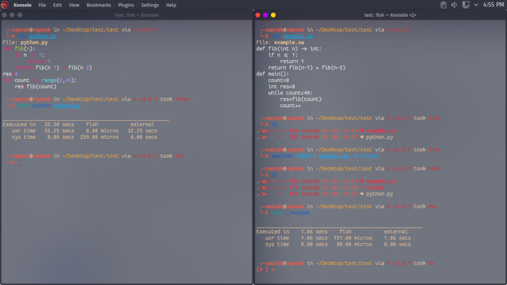
Task: Click the '259.00 micros' value in left Konsole
Action: (99, 137)
